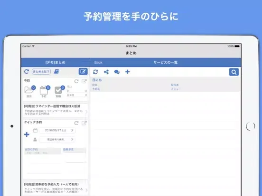This screenshot has height=196, width=262.
Task: Open the blue book manual icon
Action: click(56, 71)
